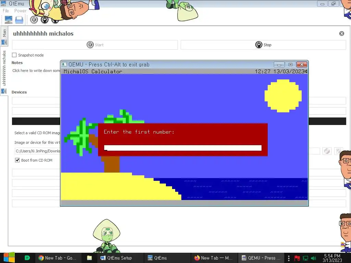Screen dimensions: 351x263
Task: Open the Power menu in QtEmu
Action: (20, 11)
